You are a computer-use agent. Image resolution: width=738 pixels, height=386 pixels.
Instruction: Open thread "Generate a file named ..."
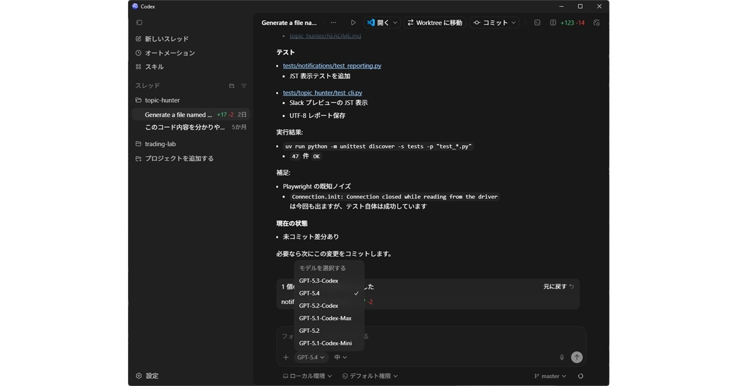tap(191, 115)
